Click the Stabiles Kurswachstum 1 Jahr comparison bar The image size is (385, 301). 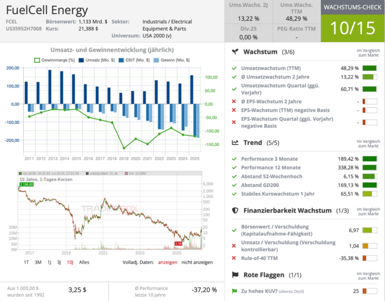coord(370,194)
